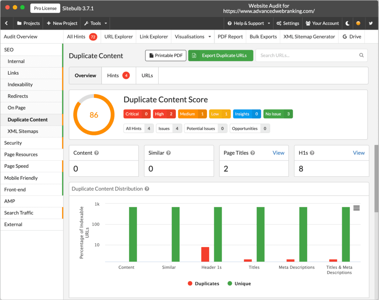Open Link Explorer
This screenshot has height=300, width=379.
[x=154, y=37]
